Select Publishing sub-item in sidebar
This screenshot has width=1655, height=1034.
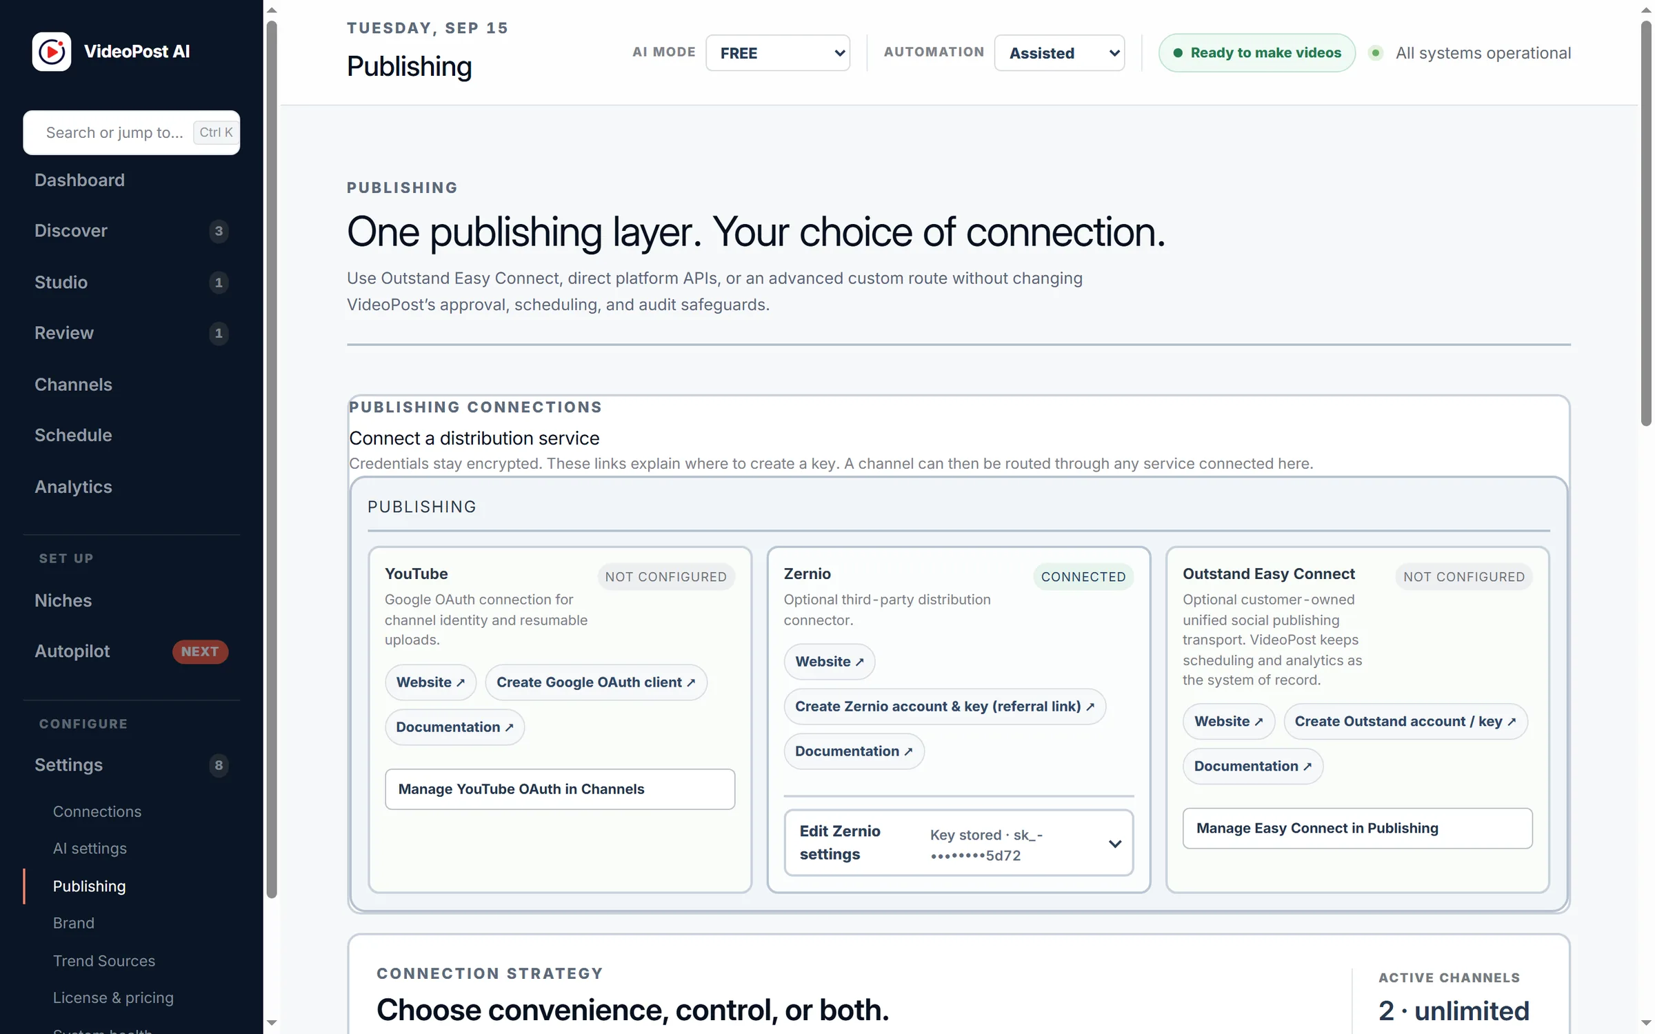pos(90,886)
